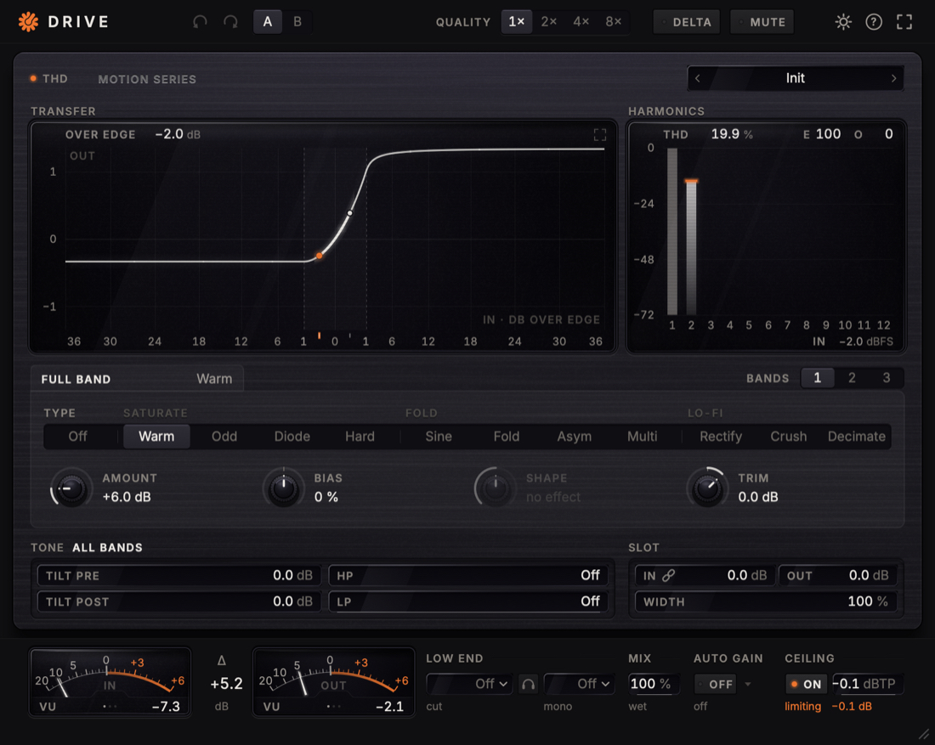Select 2 bands
The width and height of the screenshot is (935, 745).
[852, 378]
